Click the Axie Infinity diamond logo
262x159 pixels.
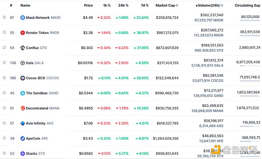tap(23, 124)
